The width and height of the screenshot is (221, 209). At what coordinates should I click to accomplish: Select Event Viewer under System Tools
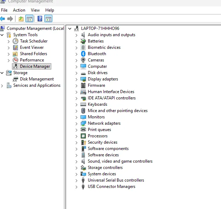tap(32, 47)
